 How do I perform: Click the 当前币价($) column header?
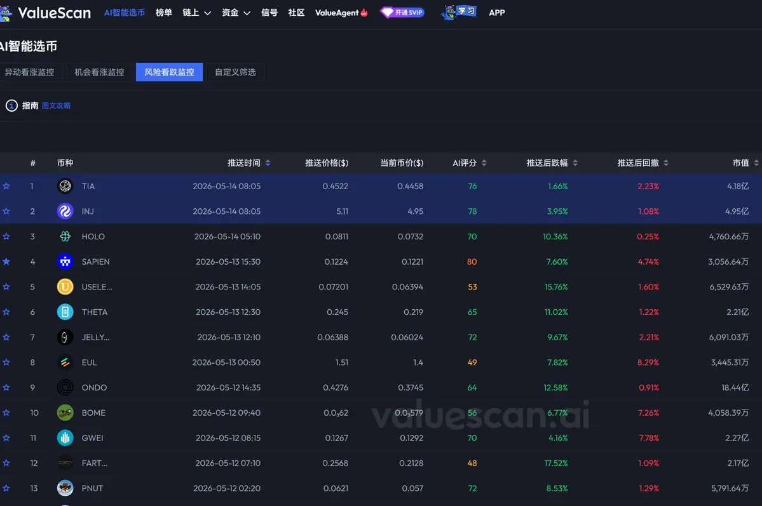pos(402,163)
